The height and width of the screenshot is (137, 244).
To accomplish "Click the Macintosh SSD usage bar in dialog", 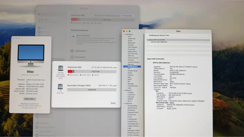I will pos(92,72).
